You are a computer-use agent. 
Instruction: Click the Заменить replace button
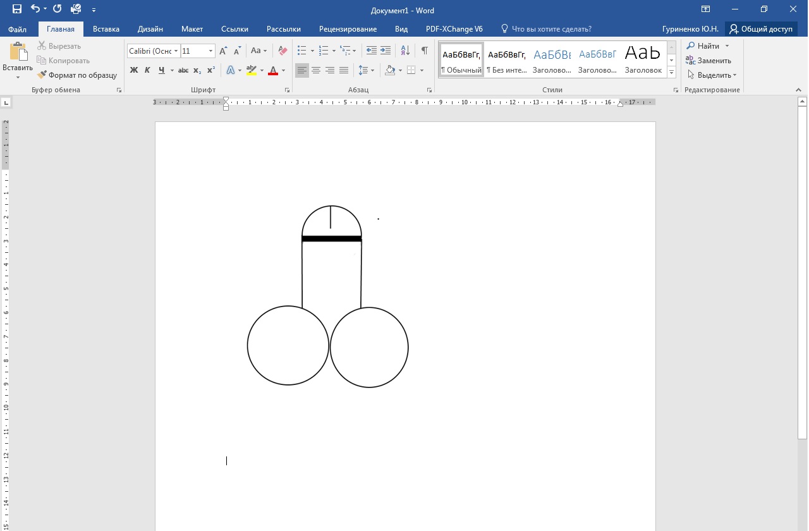click(x=709, y=61)
